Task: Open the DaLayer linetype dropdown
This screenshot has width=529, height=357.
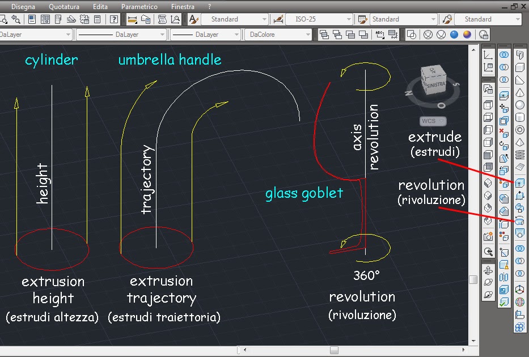Action: 121,35
